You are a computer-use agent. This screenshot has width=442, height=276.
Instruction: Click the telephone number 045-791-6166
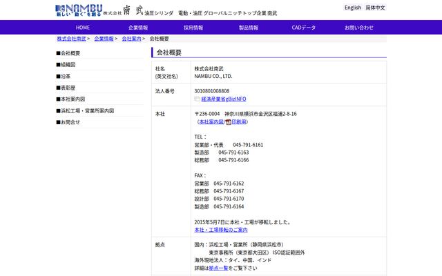pos(233,160)
